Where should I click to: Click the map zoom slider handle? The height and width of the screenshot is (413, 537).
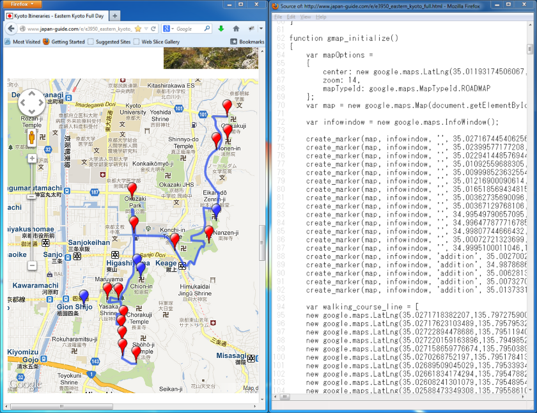(x=32, y=196)
